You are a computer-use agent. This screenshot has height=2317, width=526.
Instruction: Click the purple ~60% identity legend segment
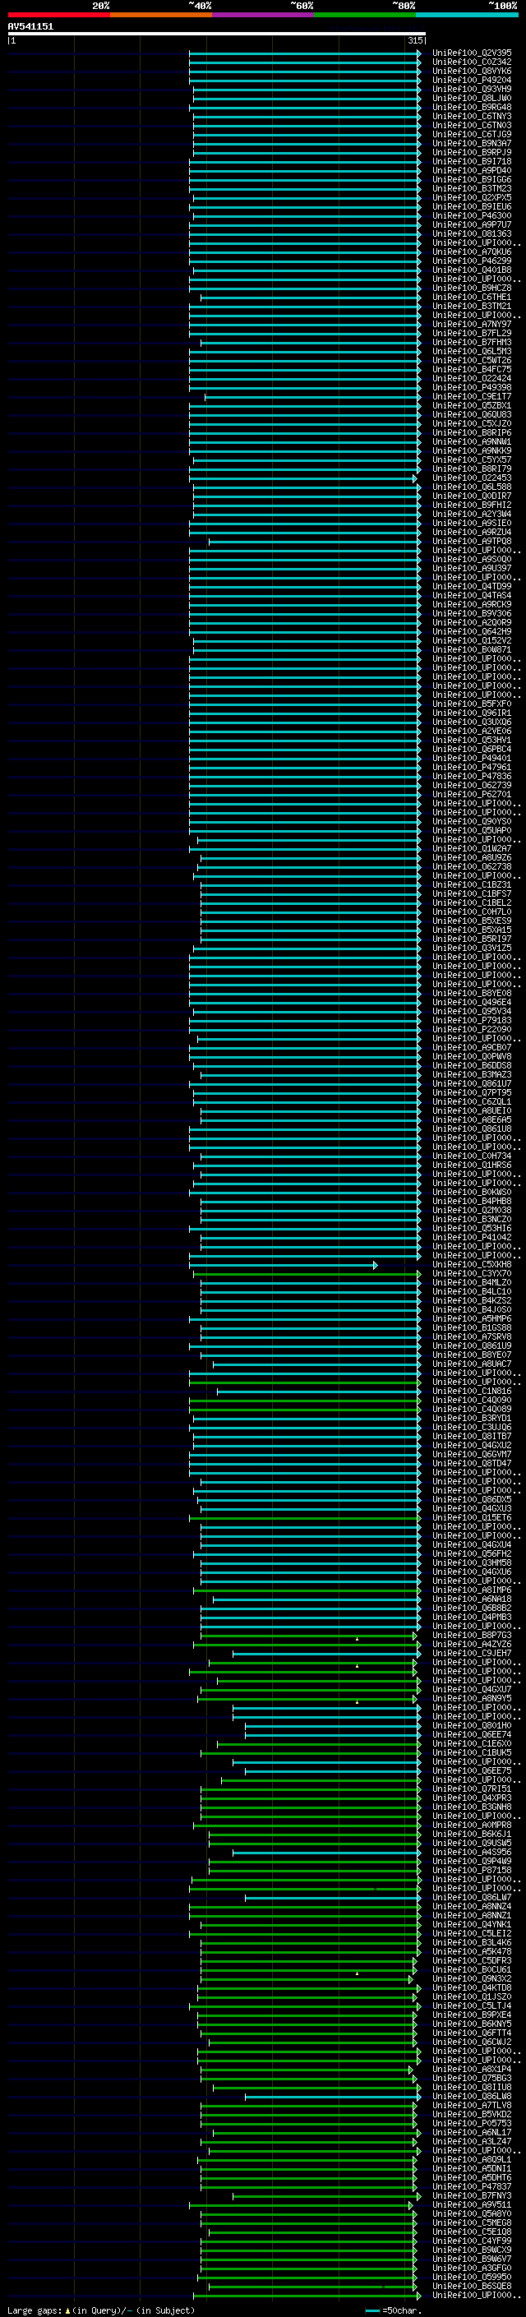click(x=264, y=15)
